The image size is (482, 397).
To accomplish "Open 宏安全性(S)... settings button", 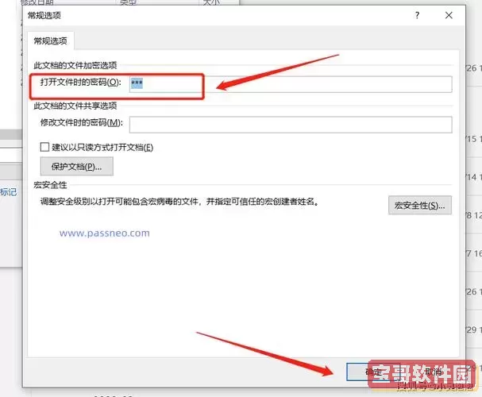I will (420, 205).
